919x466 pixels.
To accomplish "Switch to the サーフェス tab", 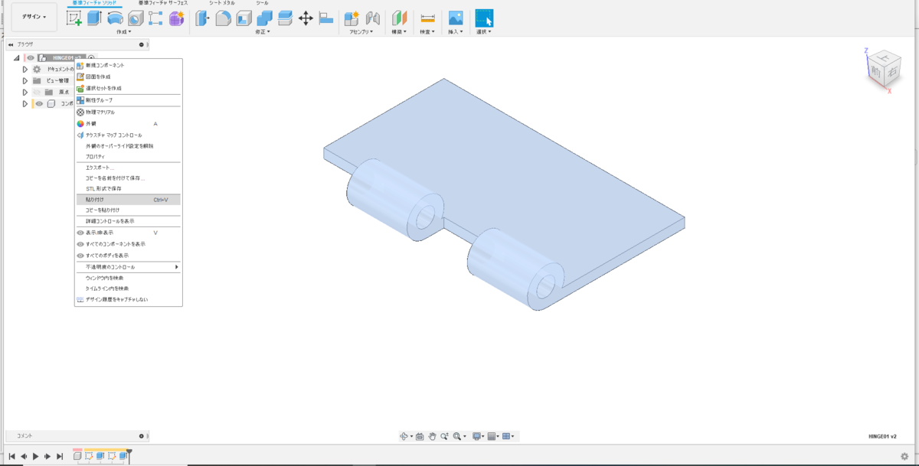I will click(162, 3).
